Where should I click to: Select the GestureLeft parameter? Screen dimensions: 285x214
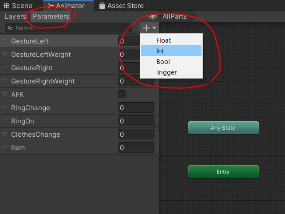point(30,41)
